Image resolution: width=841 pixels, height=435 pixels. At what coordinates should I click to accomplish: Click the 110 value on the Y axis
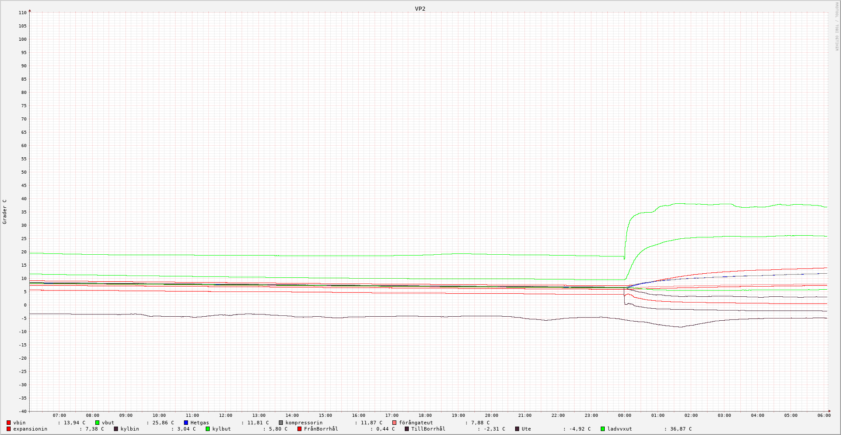pos(22,13)
